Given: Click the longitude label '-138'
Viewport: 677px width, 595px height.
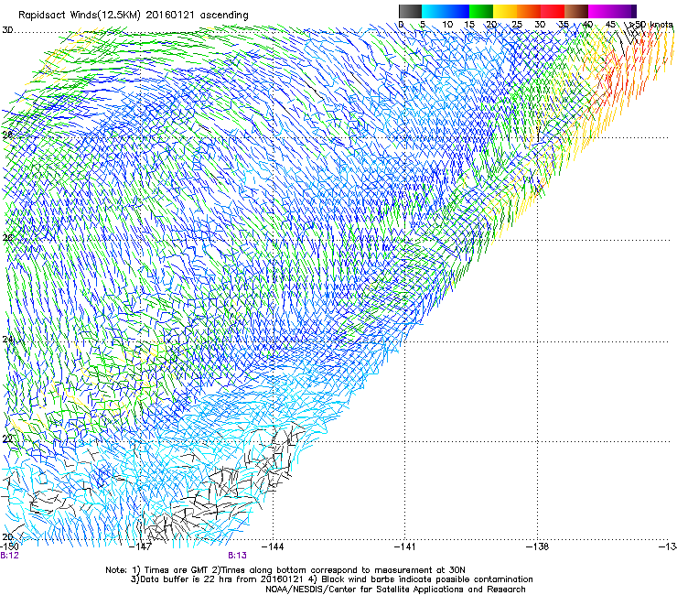Looking at the screenshot, I should click(x=538, y=546).
